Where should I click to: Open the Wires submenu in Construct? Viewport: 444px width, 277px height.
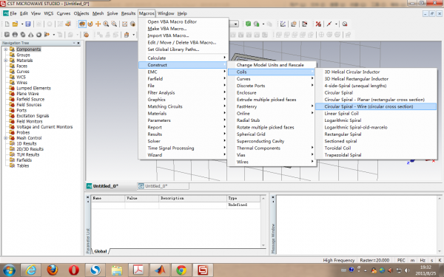[x=272, y=162]
